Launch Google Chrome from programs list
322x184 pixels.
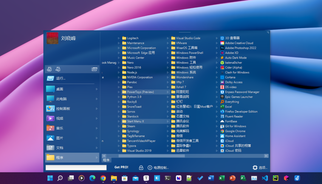(233, 131)
